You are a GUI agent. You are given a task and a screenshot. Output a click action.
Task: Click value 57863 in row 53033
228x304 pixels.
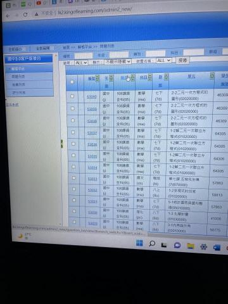click(x=218, y=183)
